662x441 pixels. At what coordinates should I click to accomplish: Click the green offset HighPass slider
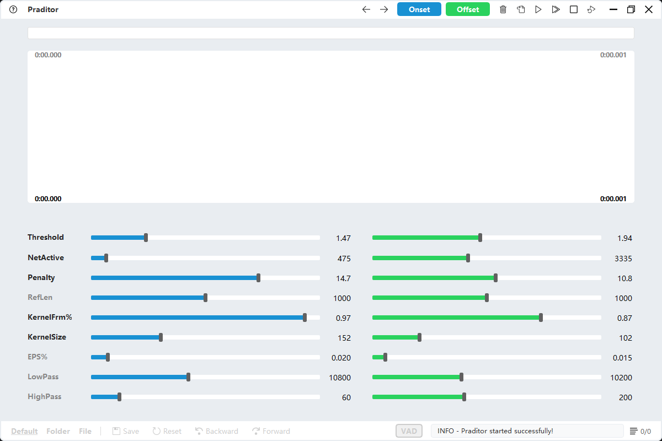[x=487, y=397]
